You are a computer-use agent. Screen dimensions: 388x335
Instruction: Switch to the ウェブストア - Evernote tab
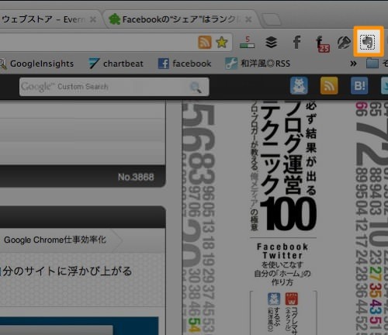(49, 19)
